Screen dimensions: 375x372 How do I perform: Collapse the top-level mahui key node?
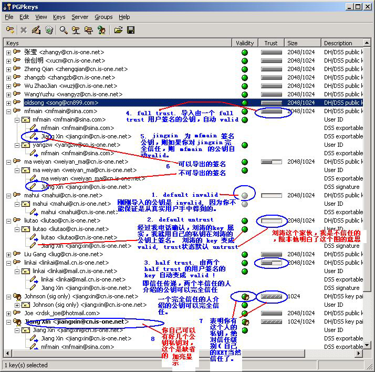coord(8,196)
